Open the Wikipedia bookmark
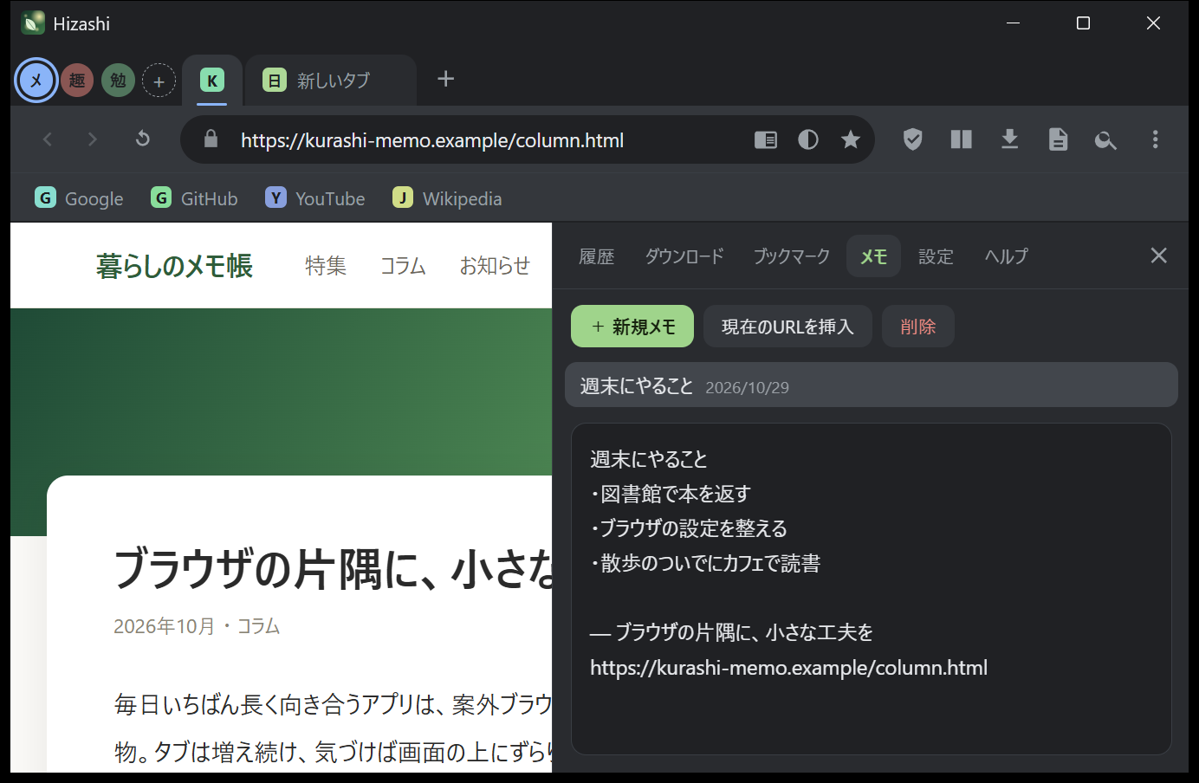The height and width of the screenshot is (783, 1199). (447, 198)
